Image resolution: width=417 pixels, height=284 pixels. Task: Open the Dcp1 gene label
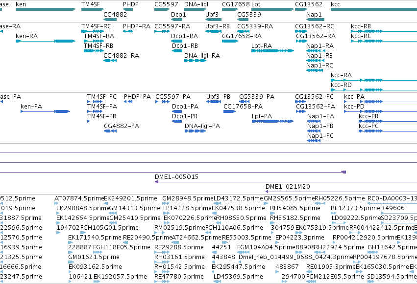coord(178,14)
